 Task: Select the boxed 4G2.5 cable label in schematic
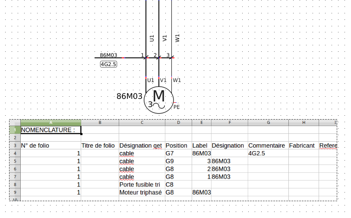[x=108, y=64]
